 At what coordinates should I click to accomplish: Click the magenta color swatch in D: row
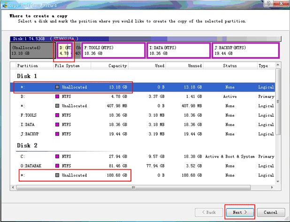[x=57, y=96]
